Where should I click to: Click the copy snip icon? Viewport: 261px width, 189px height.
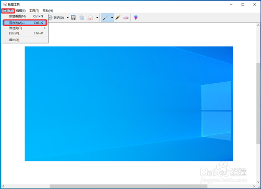coord(81,18)
